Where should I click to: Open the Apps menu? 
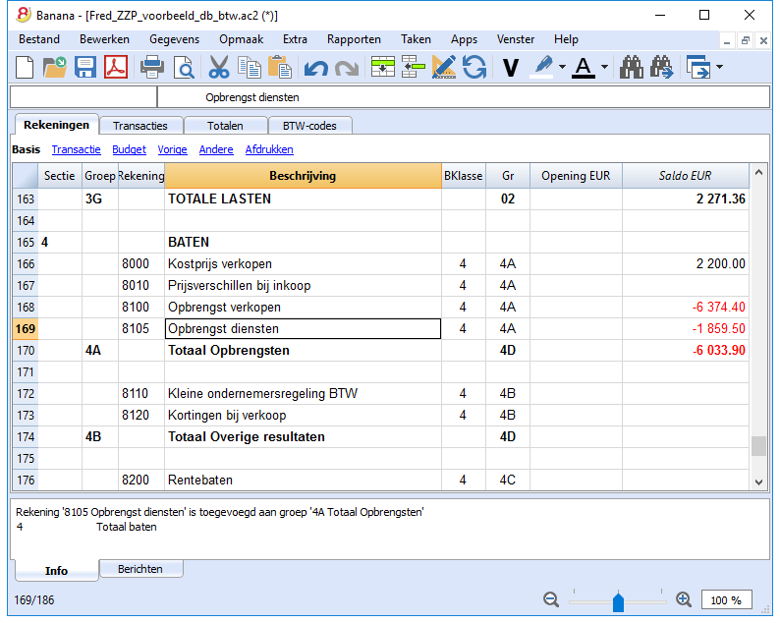(464, 39)
